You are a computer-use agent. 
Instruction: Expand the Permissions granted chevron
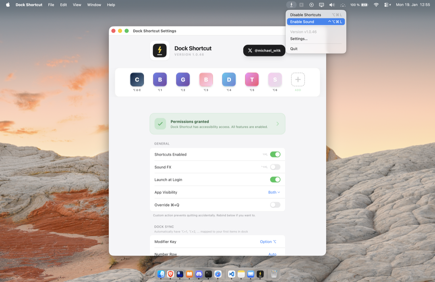point(278,124)
